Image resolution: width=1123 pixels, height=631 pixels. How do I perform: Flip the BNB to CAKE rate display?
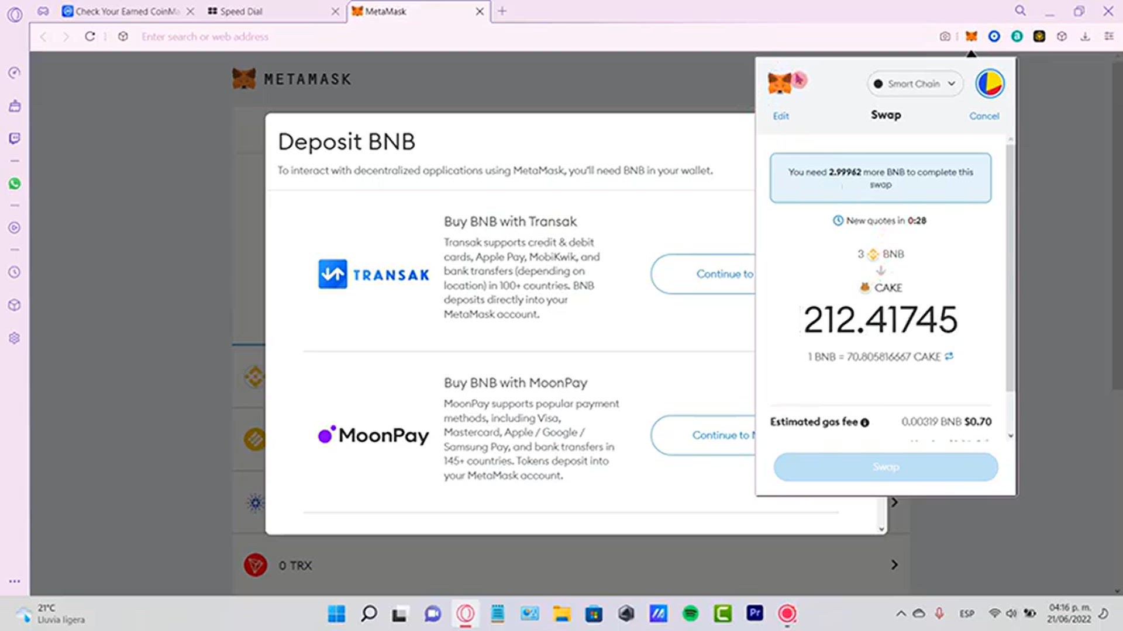click(x=949, y=356)
